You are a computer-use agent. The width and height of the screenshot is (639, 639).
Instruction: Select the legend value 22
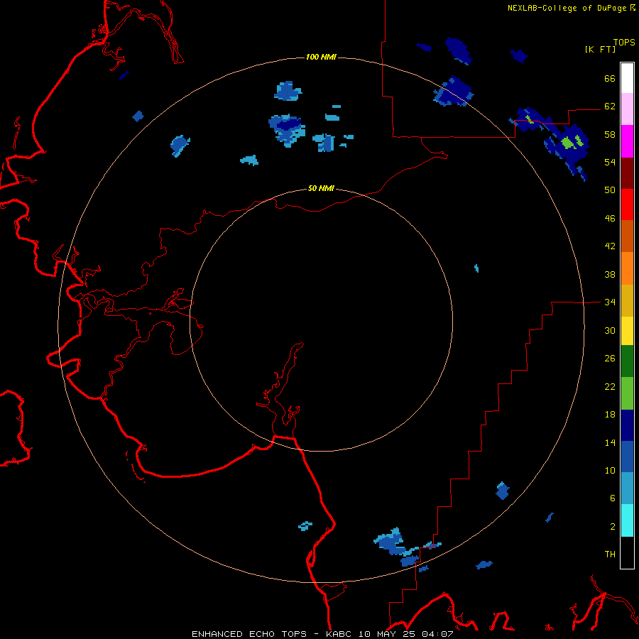[610, 386]
